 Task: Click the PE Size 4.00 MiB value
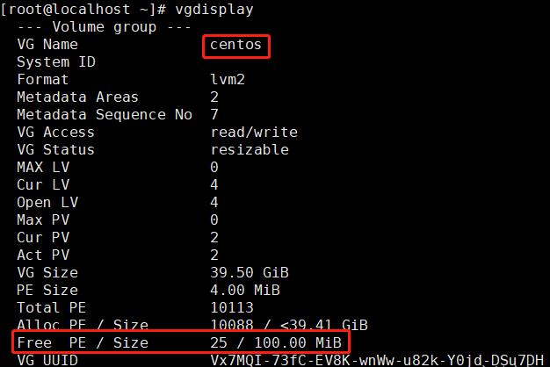tap(245, 290)
